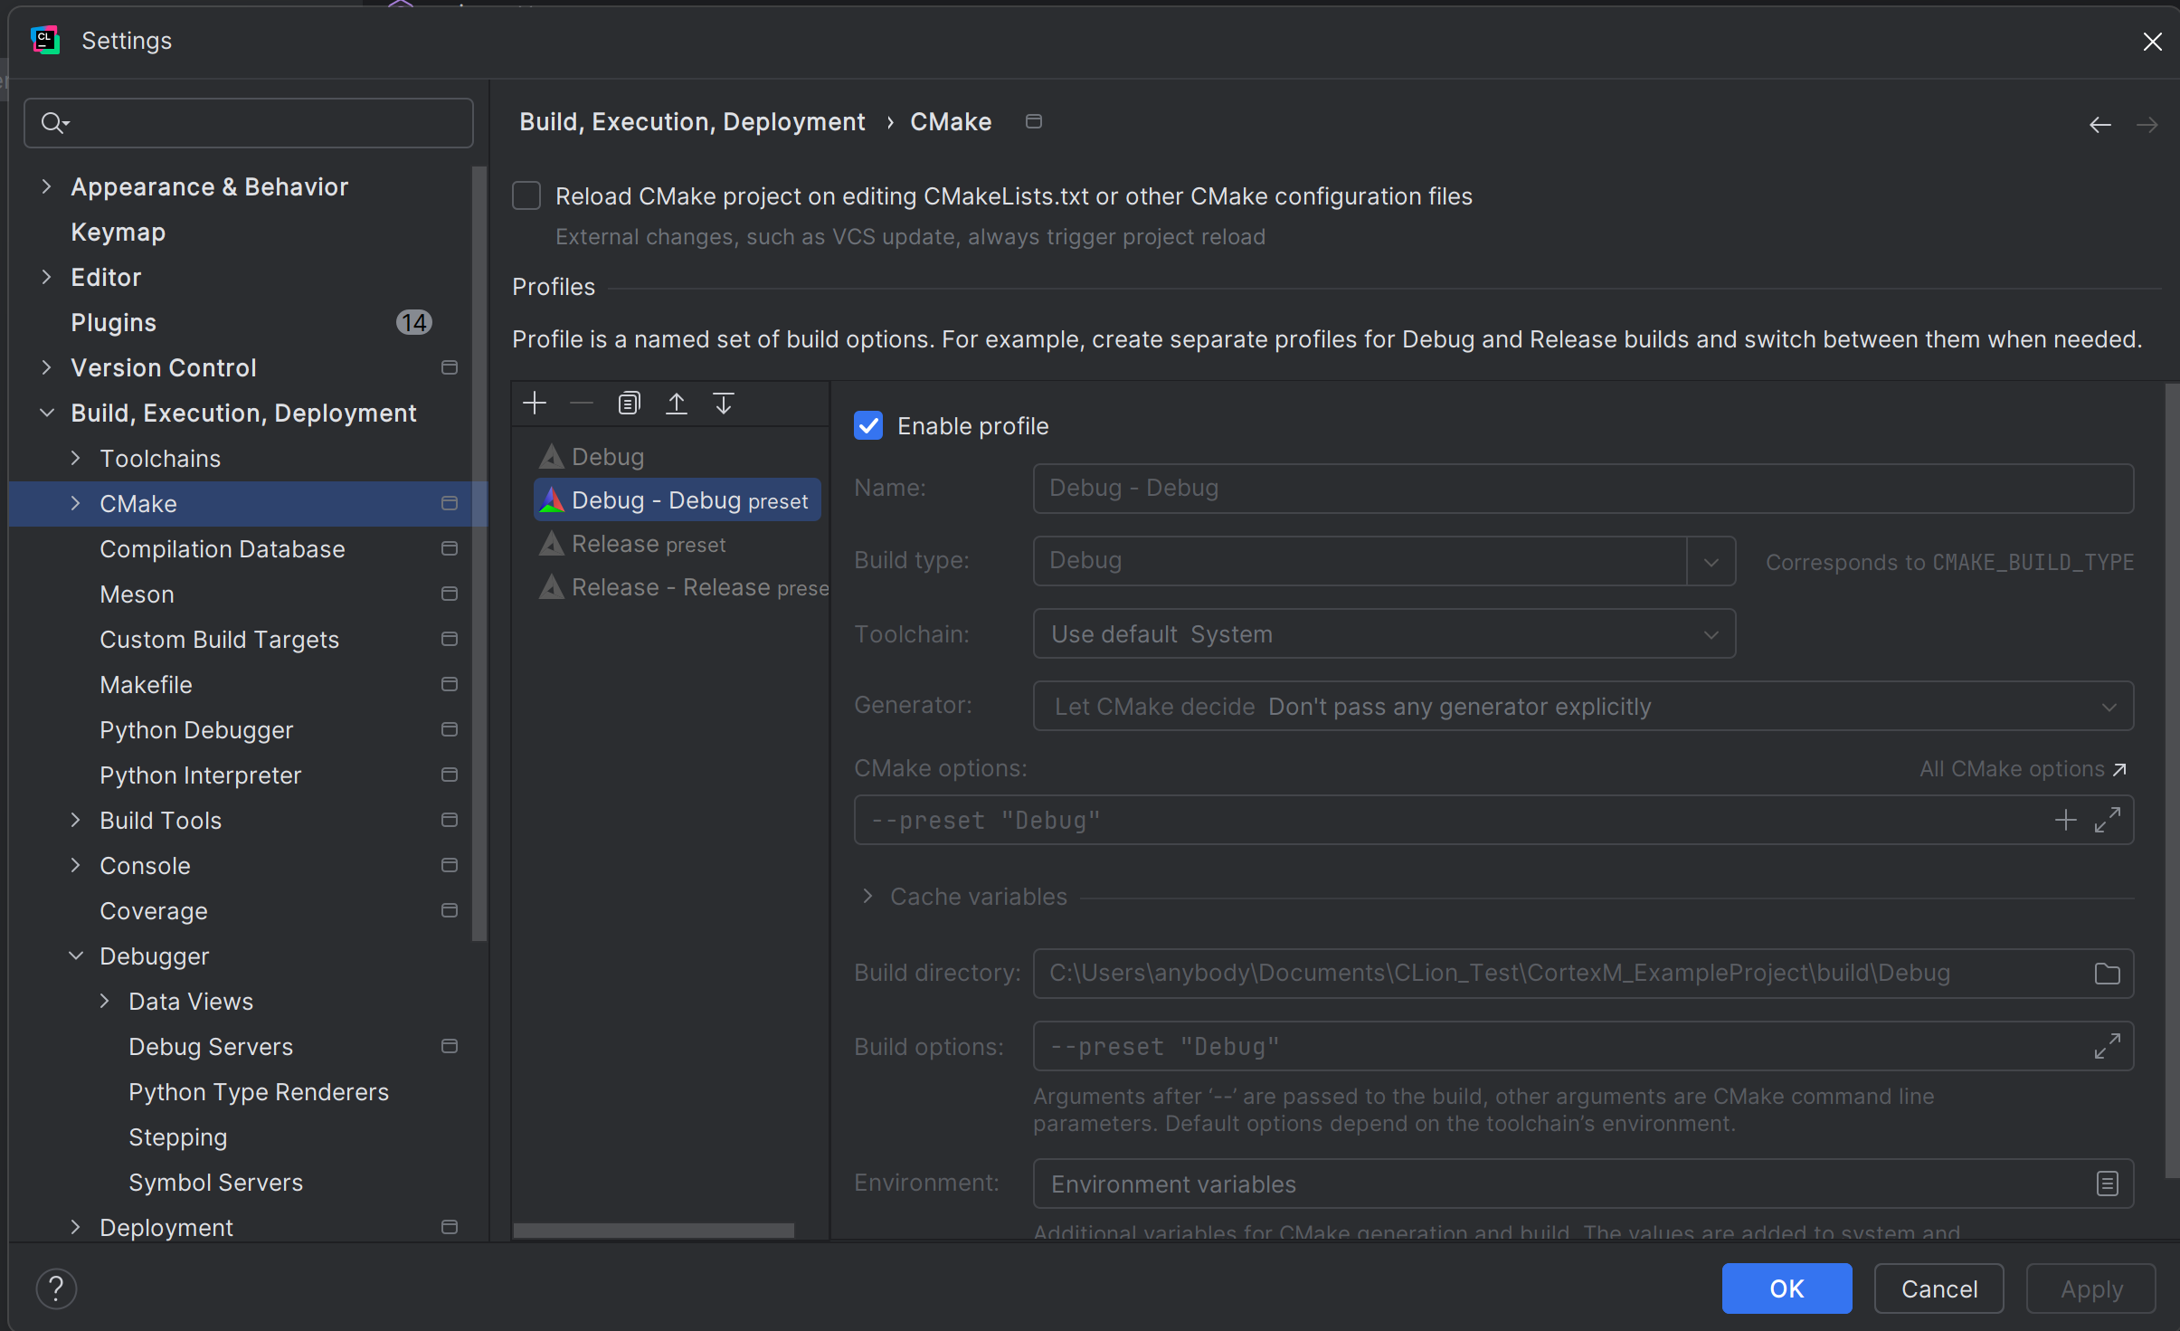Expand the Build options field
The width and height of the screenshot is (2180, 1331).
(2107, 1046)
